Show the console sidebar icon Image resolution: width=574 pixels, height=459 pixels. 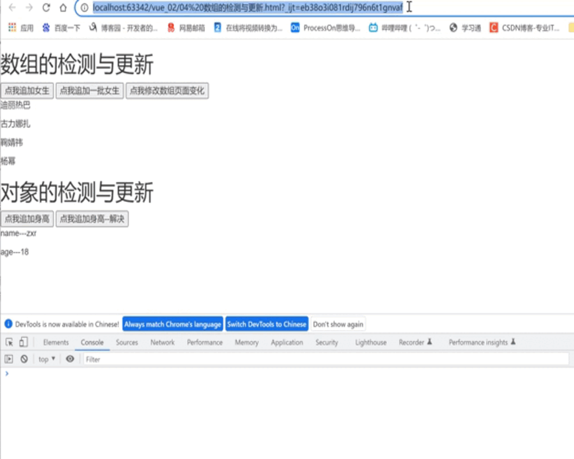9,359
